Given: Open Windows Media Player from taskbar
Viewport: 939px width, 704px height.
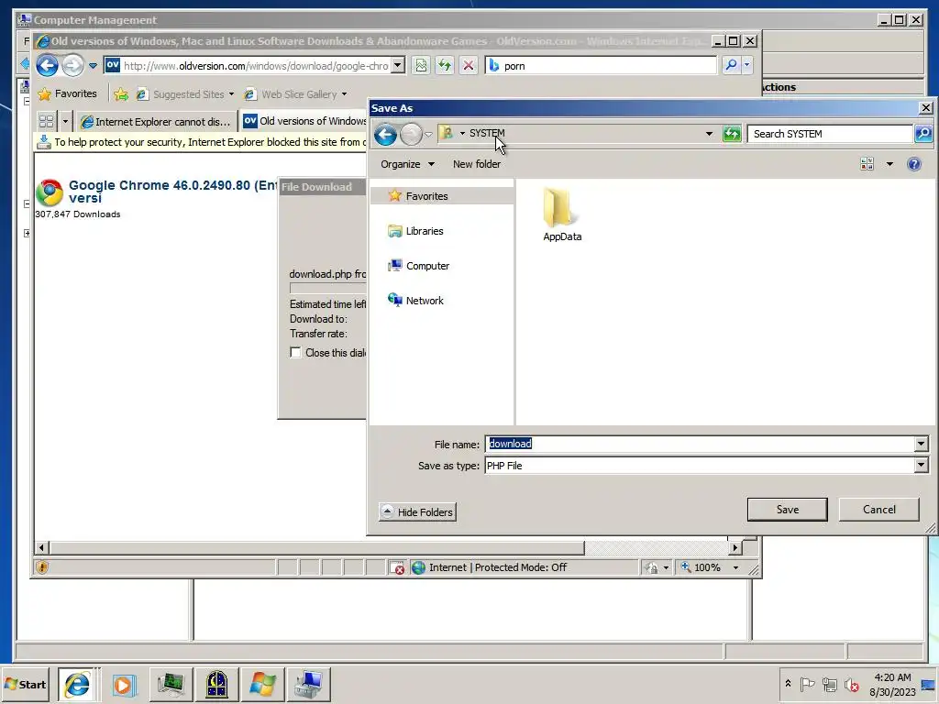Looking at the screenshot, I should (125, 684).
